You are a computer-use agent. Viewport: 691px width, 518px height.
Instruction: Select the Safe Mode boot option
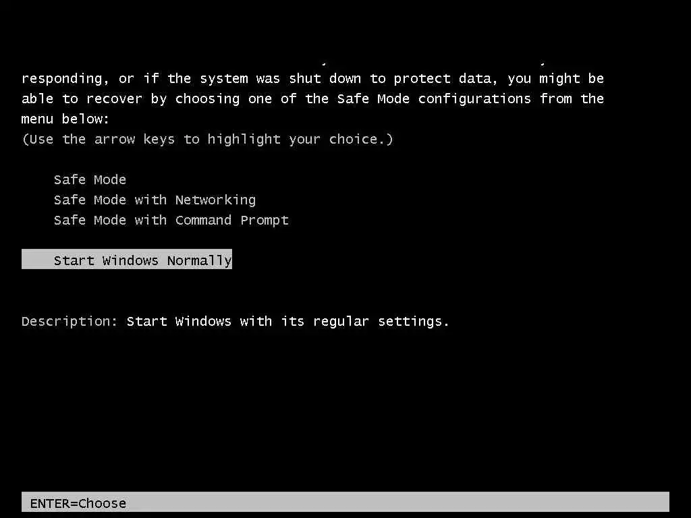click(x=90, y=179)
